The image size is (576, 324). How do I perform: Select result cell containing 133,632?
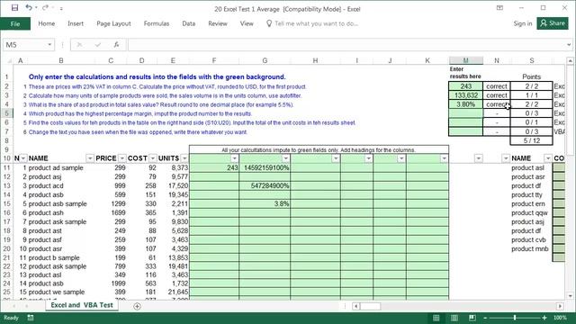pyautogui.click(x=465, y=95)
